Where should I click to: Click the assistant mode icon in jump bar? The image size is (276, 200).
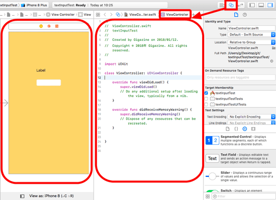pos(118,15)
